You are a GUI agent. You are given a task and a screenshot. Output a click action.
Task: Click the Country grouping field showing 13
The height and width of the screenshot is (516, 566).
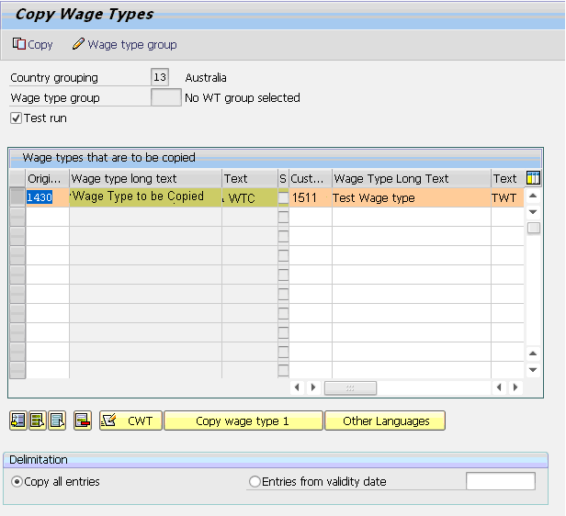[160, 78]
